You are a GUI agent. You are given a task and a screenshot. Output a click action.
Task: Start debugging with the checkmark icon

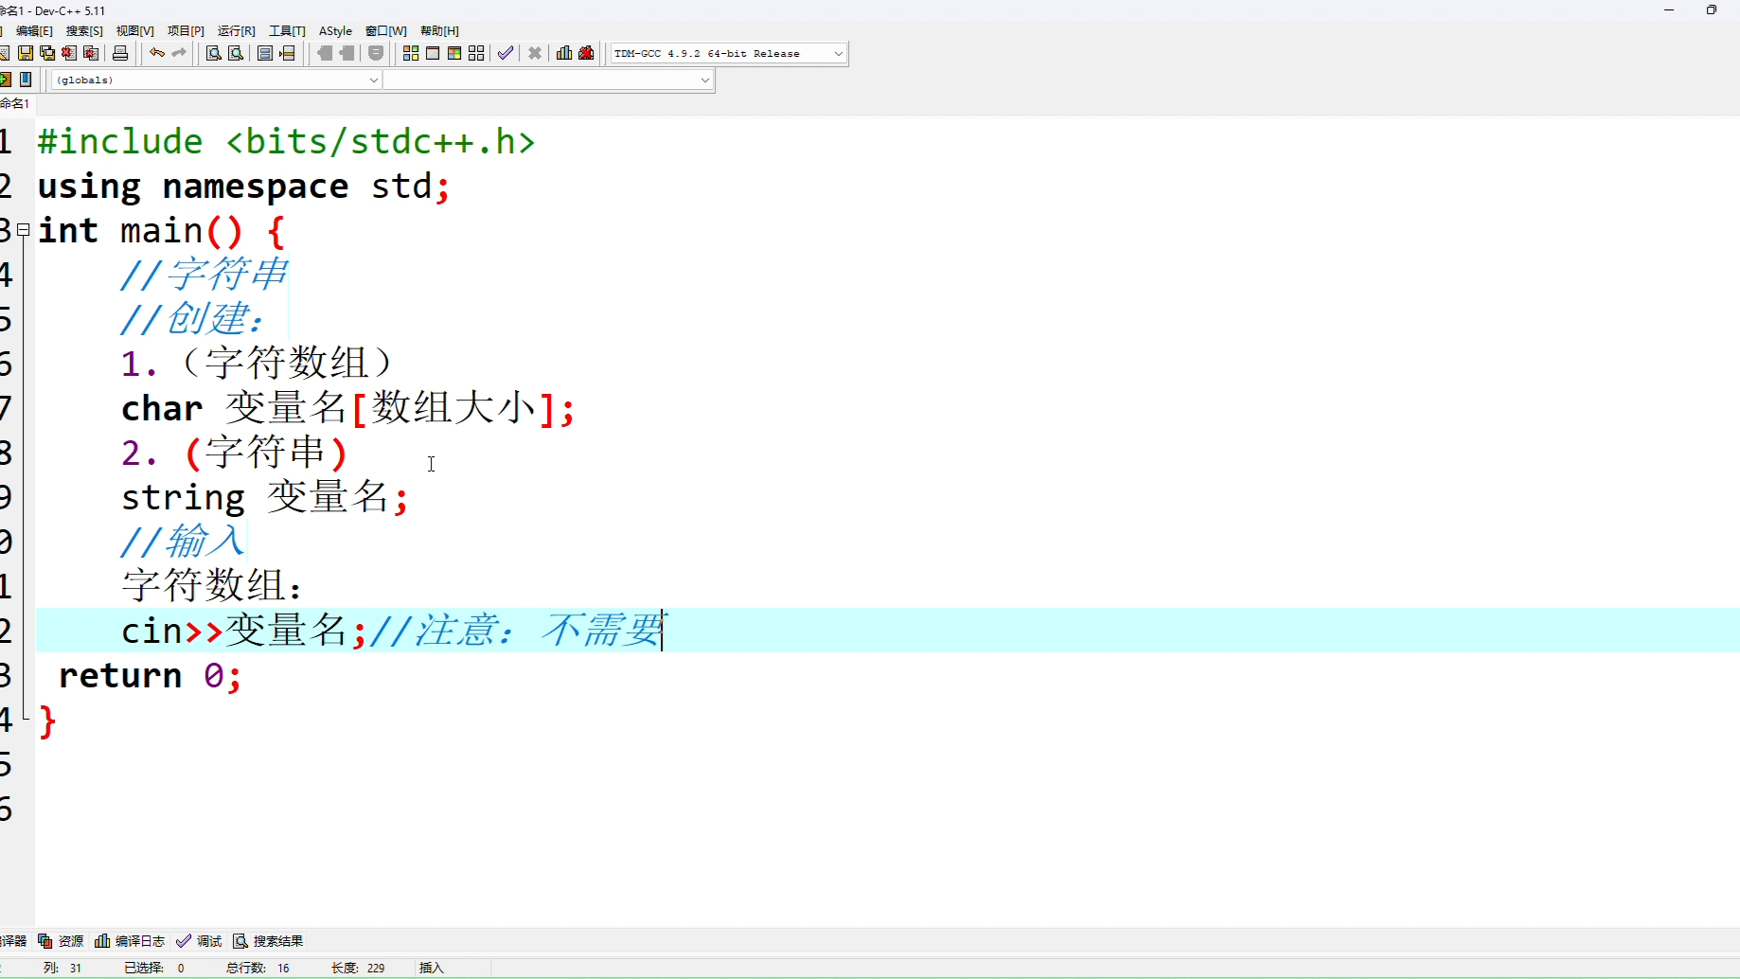pos(506,53)
